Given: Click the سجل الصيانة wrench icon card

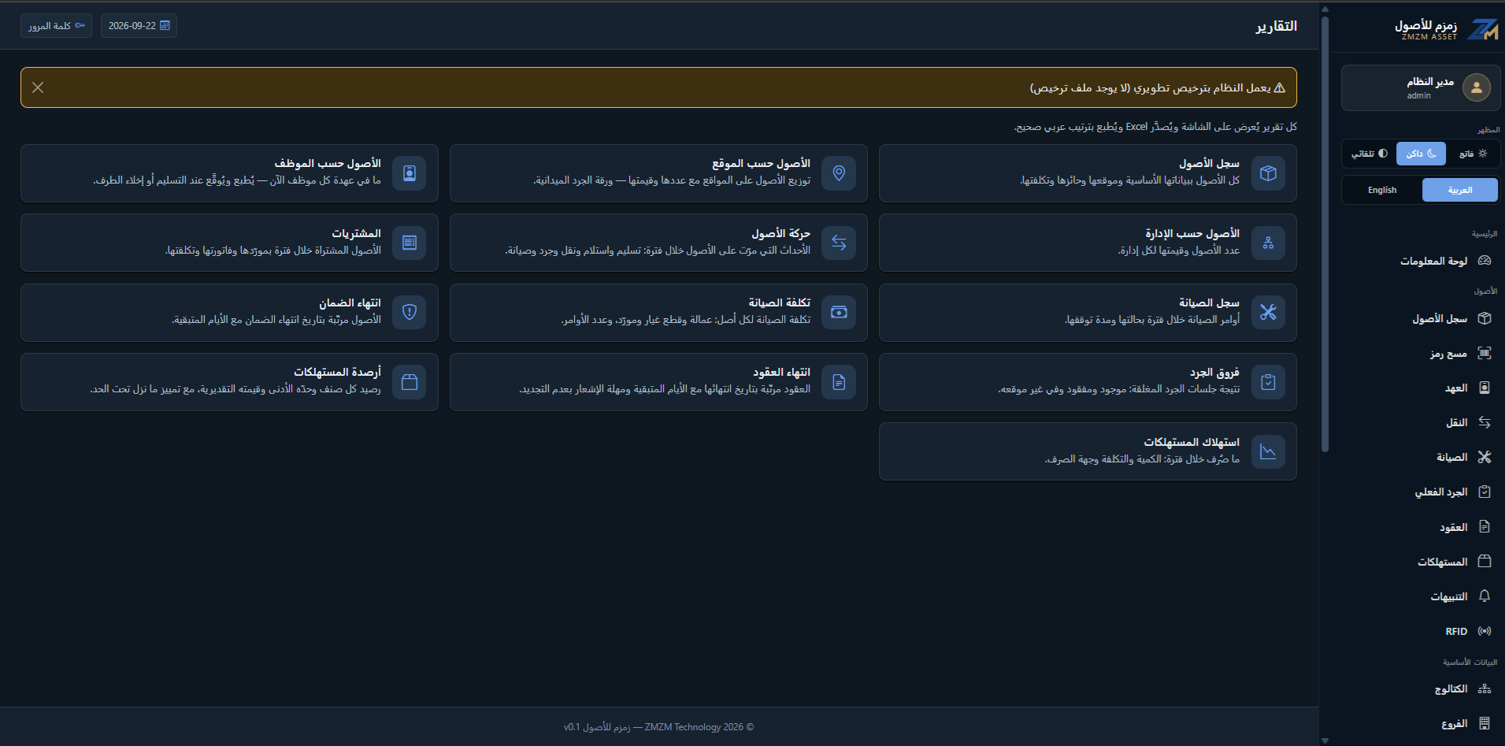Looking at the screenshot, I should click(x=1268, y=312).
